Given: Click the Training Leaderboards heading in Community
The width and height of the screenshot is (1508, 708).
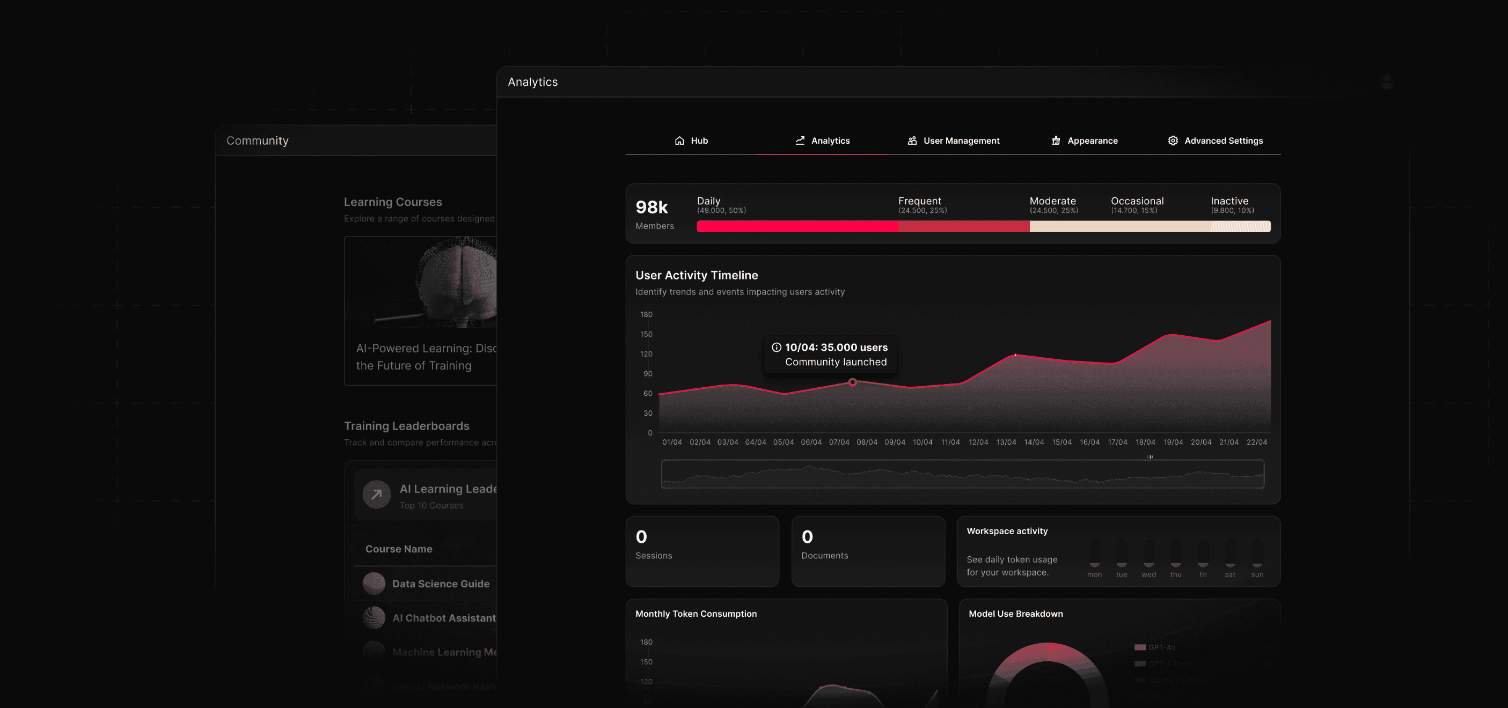Looking at the screenshot, I should coord(406,426).
